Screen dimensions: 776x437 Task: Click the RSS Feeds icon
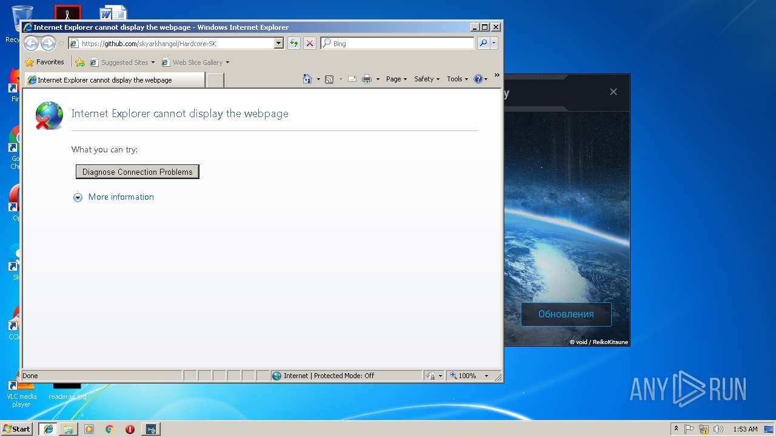point(329,79)
